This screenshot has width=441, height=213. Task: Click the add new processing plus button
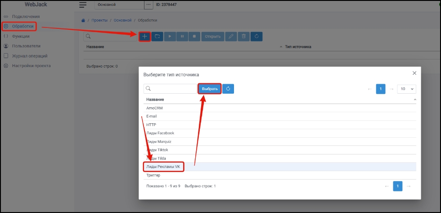(144, 36)
